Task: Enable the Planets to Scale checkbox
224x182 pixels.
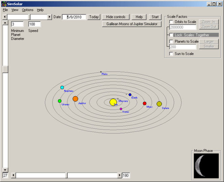Action: pyautogui.click(x=171, y=41)
